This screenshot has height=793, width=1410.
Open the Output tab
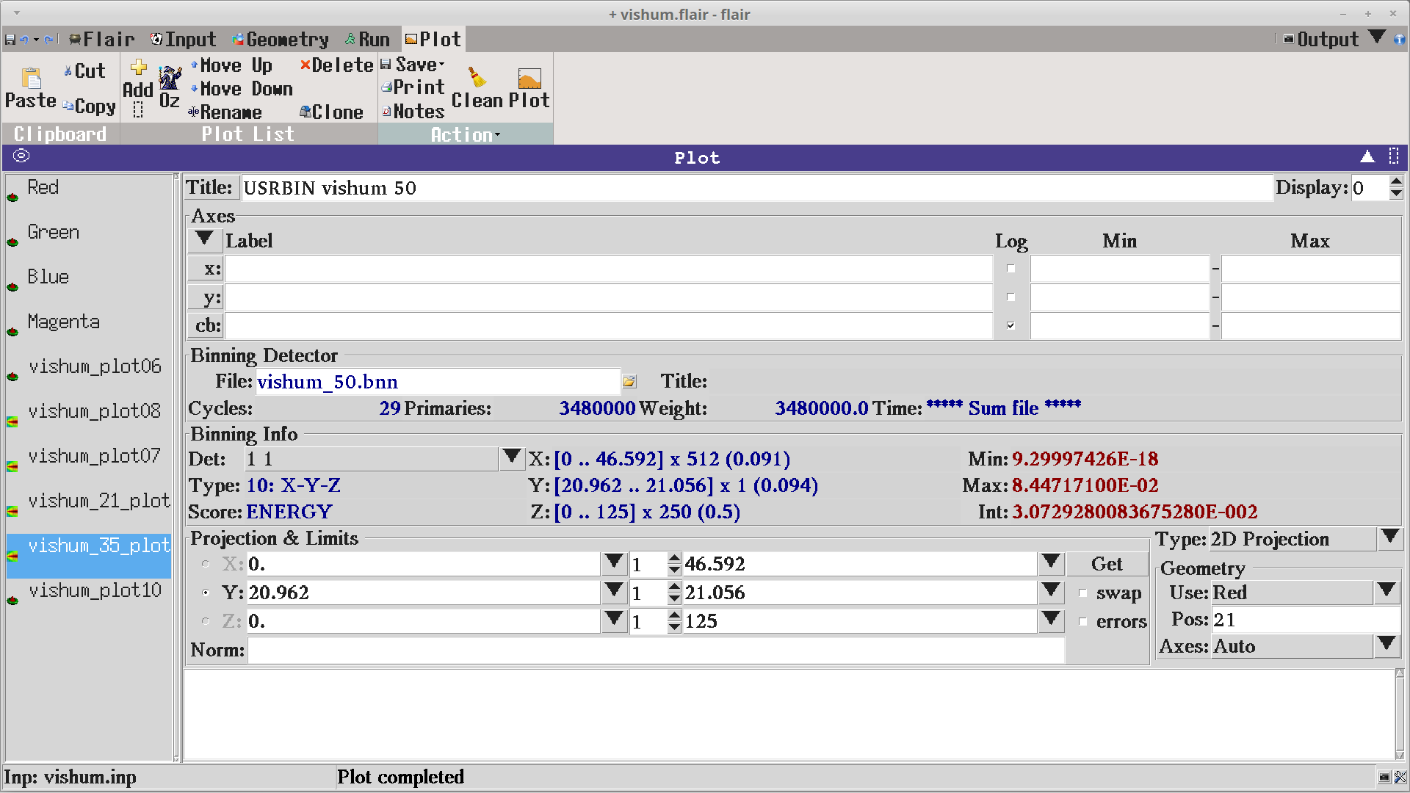1321,40
